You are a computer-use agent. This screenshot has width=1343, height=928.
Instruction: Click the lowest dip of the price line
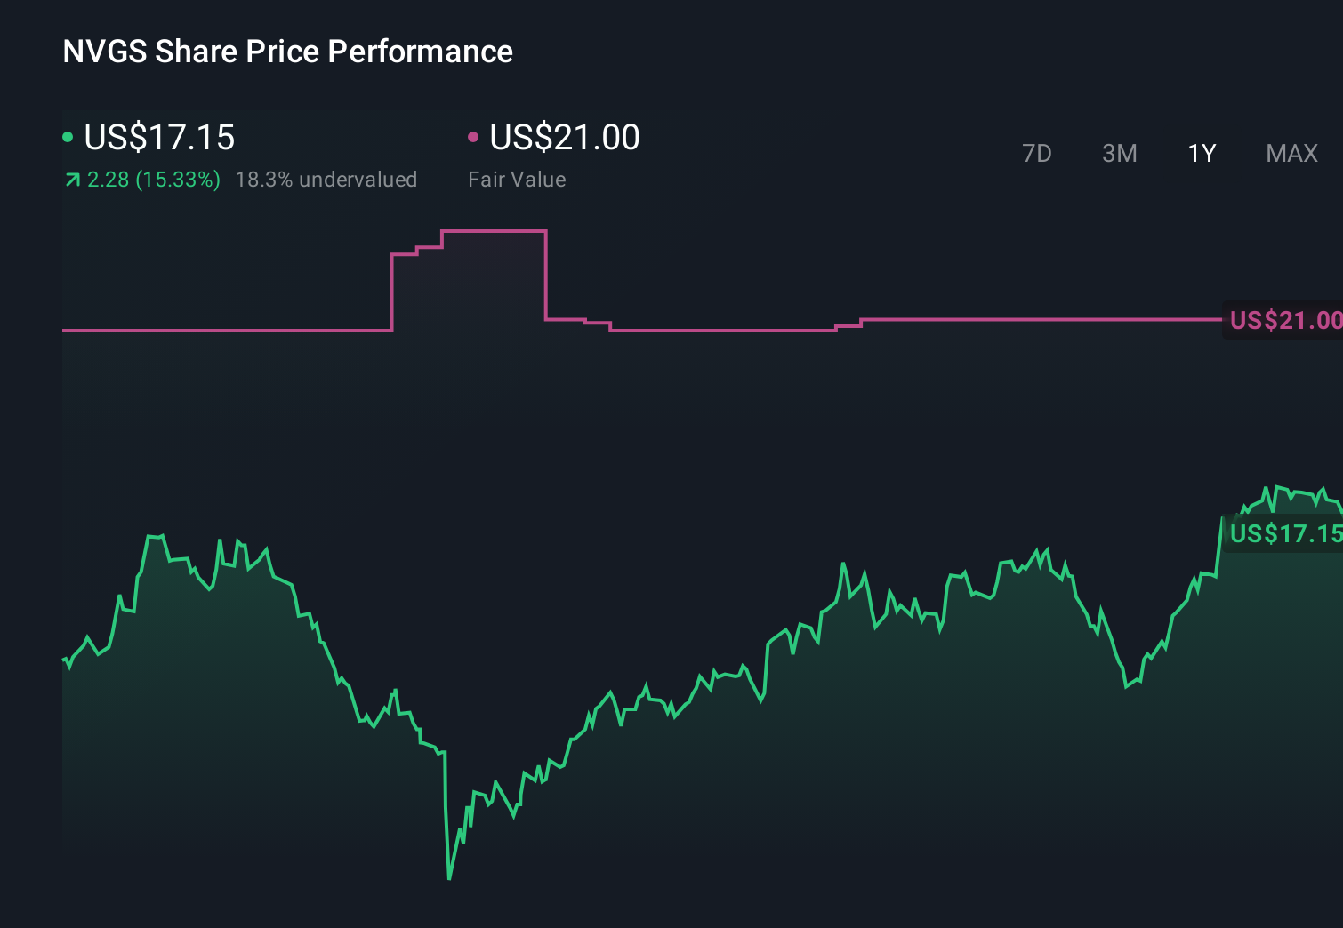[x=450, y=876]
